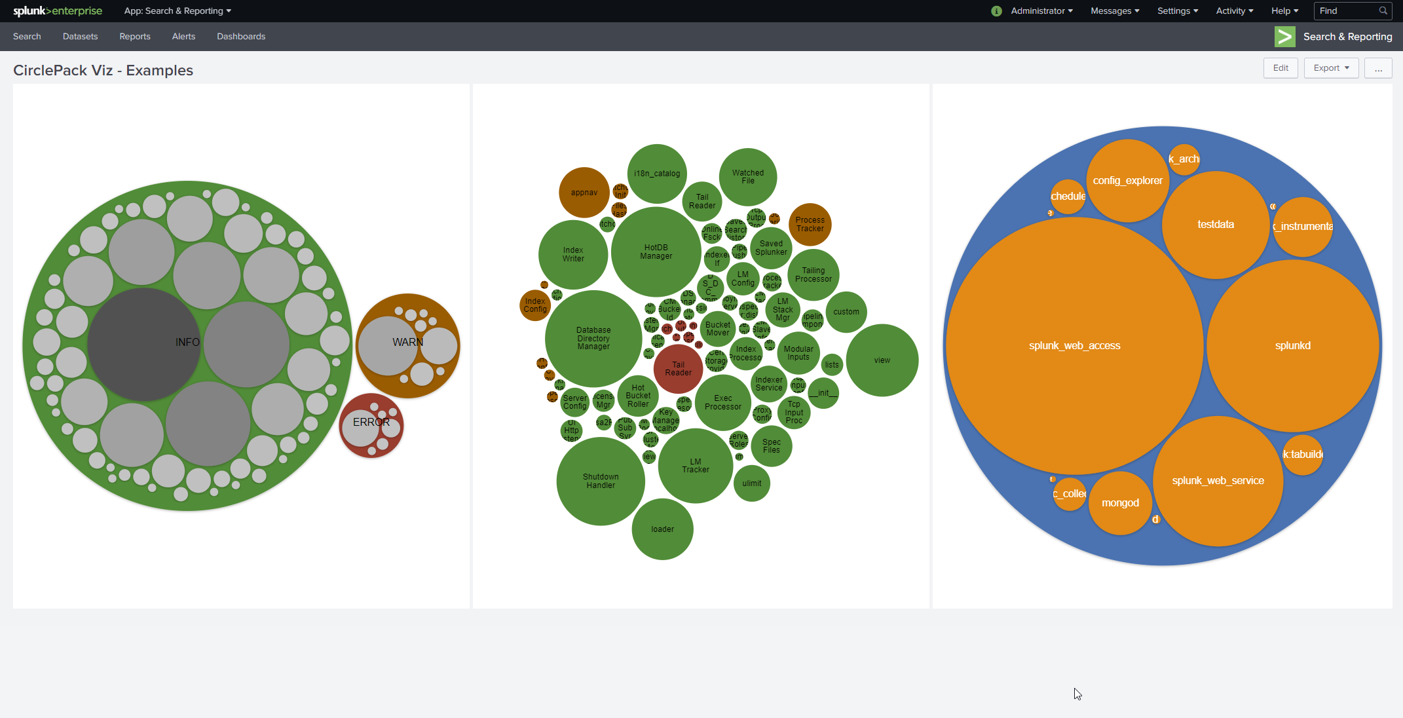1403x718 pixels.
Task: Switch to the Datasets tab
Action: 80,37
